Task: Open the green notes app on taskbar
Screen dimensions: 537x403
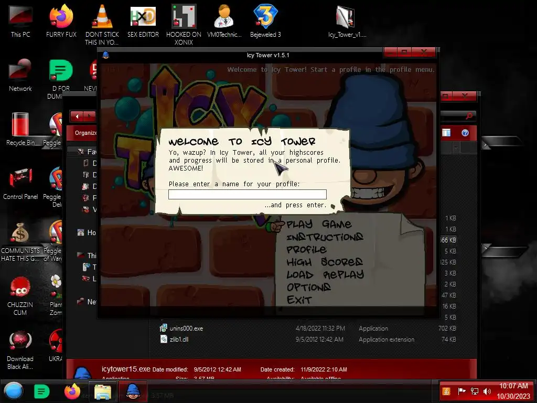Action: [x=42, y=391]
